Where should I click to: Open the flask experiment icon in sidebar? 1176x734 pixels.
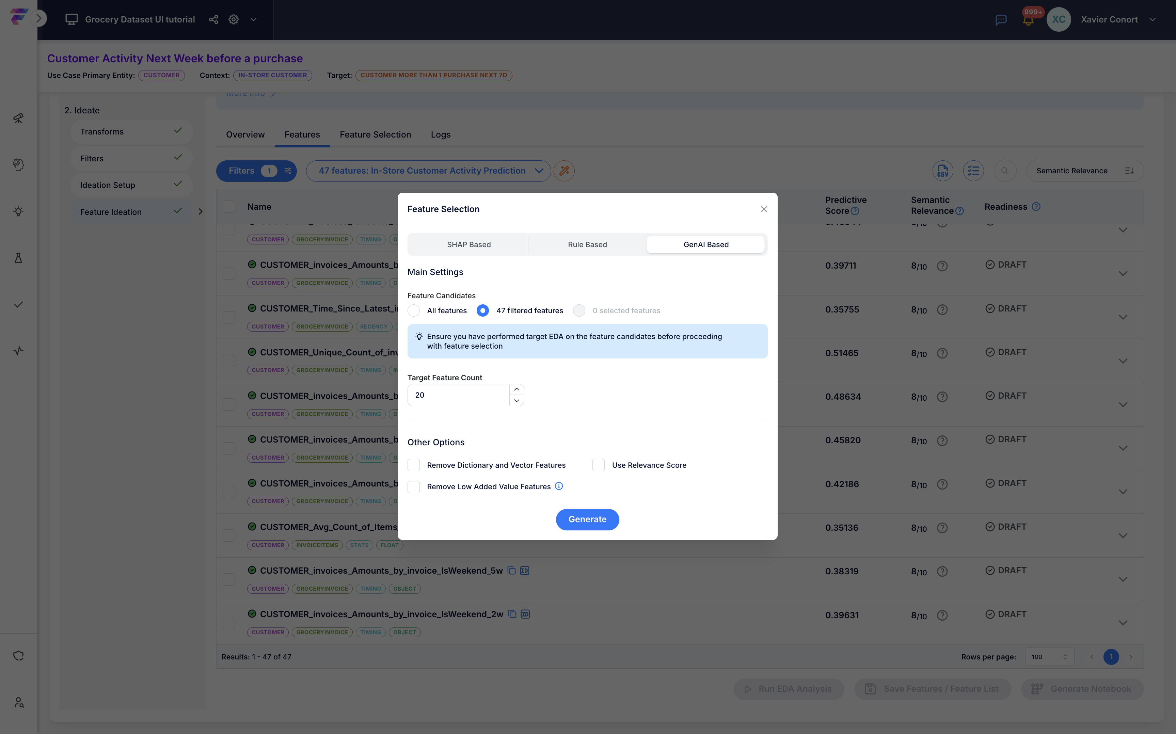click(x=18, y=258)
